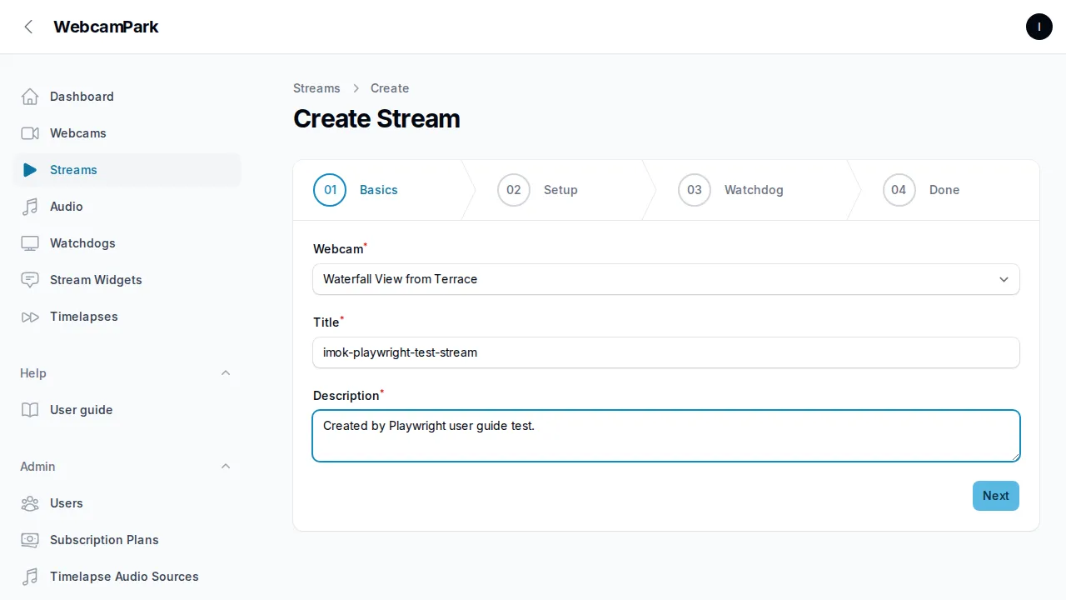Collapse the Admin section chevron
Screen dimensions: 1066x600
coord(226,467)
